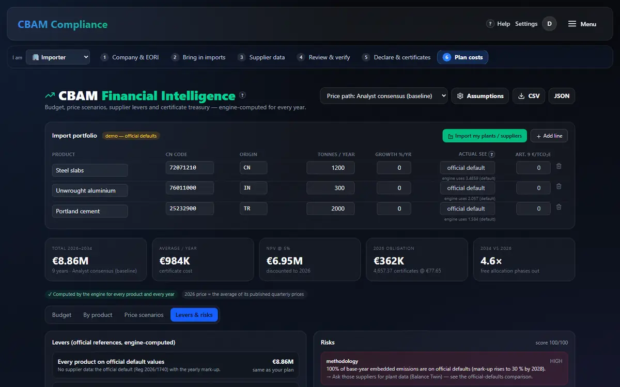Edit the Portland cement product name field
Screen dimensions: 620x387
pos(90,211)
